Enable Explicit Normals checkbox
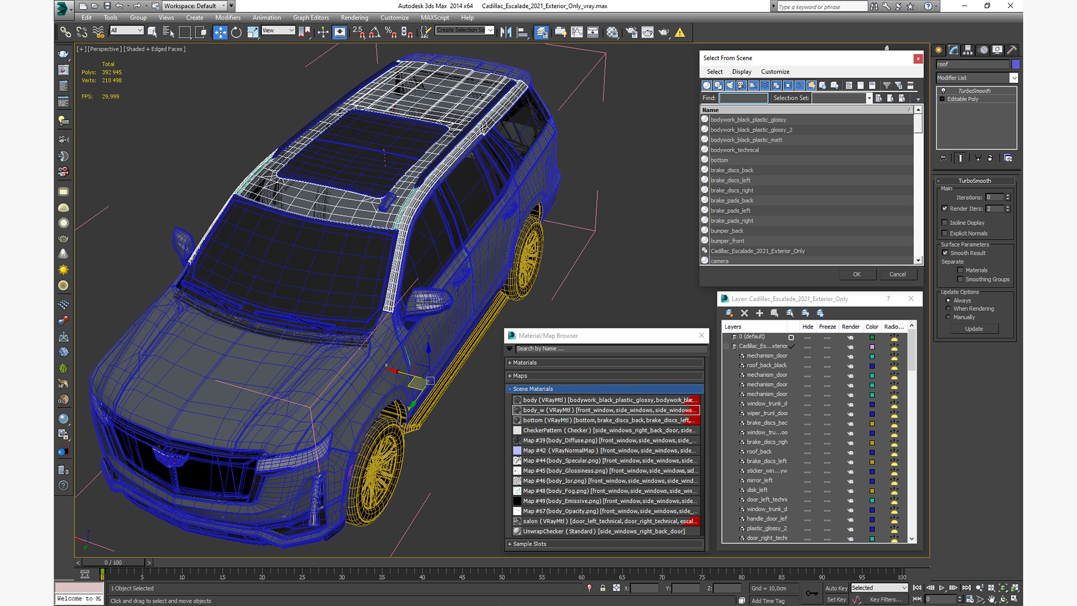This screenshot has height=606, width=1077. (945, 233)
